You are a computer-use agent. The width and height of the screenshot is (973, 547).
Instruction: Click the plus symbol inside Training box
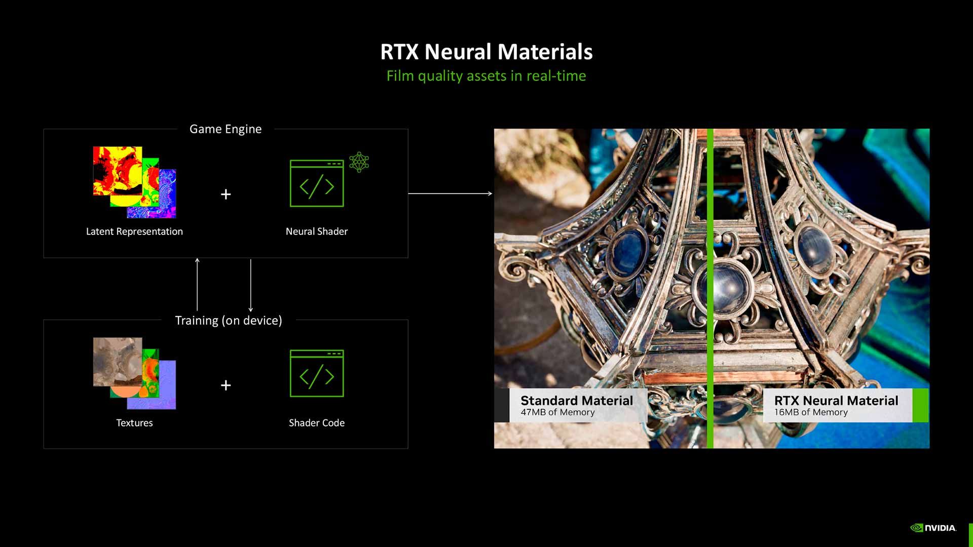click(226, 385)
